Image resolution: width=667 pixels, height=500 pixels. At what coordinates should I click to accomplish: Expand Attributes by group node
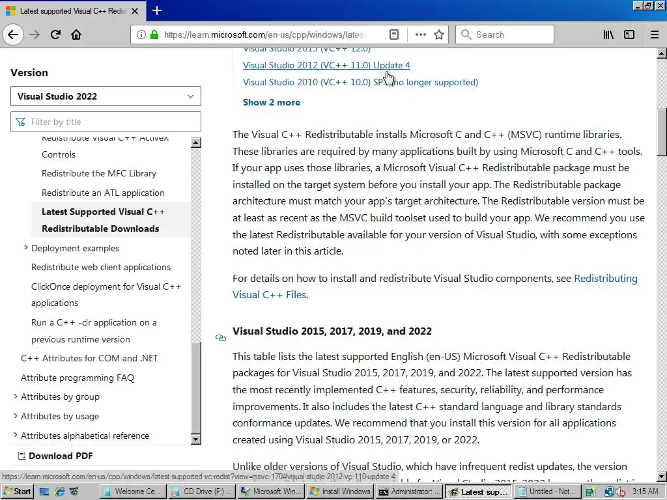[16, 396]
